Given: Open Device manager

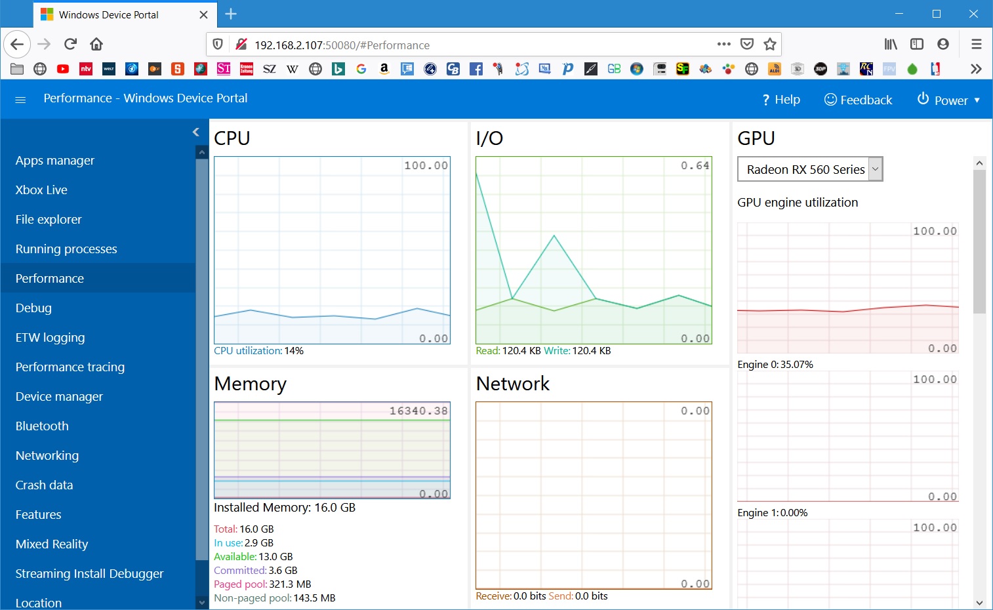Looking at the screenshot, I should pos(59,397).
